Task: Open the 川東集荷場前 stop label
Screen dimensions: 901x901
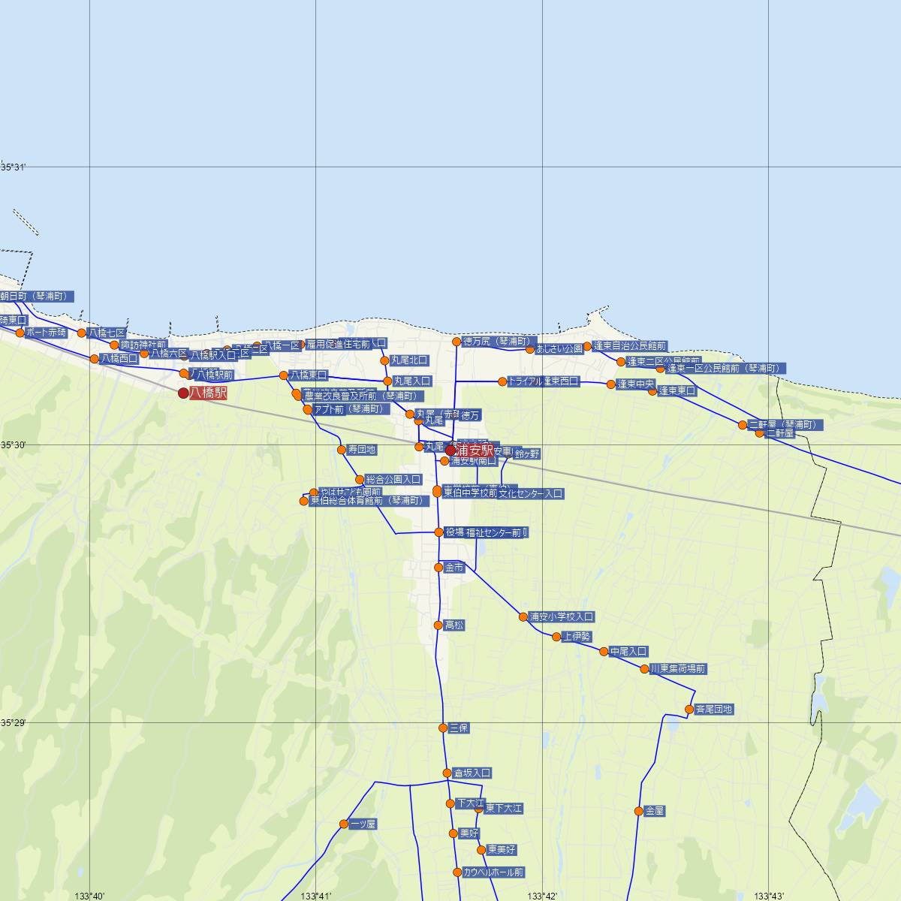Action: pyautogui.click(x=678, y=669)
